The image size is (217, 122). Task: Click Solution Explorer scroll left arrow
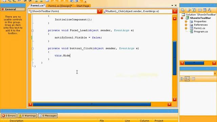(x=182, y=63)
